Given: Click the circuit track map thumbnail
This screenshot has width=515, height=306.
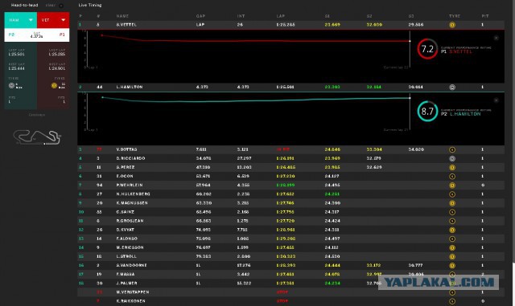Looking at the screenshot, I should [37, 137].
